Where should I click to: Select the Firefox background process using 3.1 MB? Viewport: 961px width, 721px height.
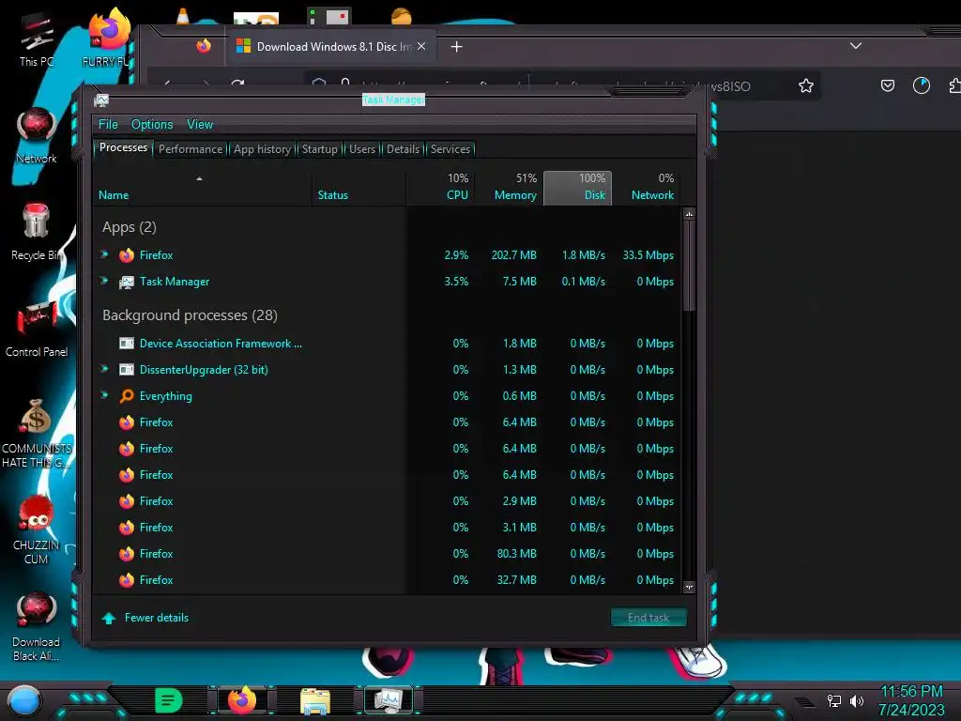click(x=387, y=528)
